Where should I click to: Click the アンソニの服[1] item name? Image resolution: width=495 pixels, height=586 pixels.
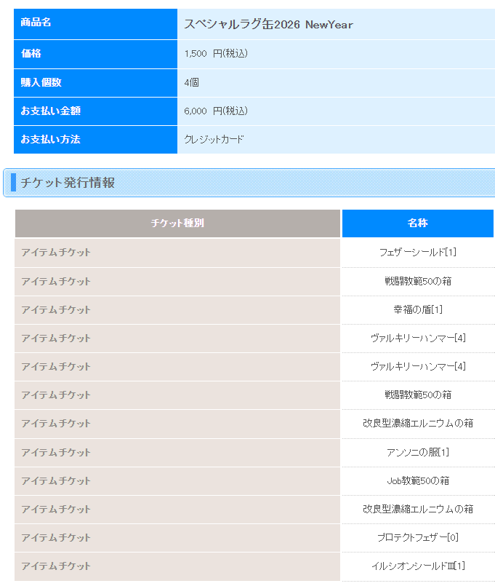pos(417,452)
